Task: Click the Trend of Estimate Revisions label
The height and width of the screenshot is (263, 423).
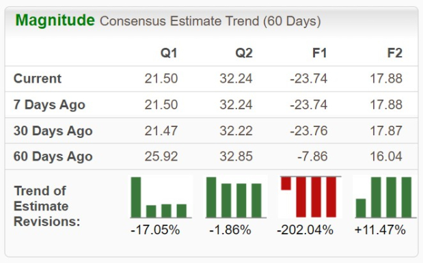Action: pyautogui.click(x=47, y=206)
